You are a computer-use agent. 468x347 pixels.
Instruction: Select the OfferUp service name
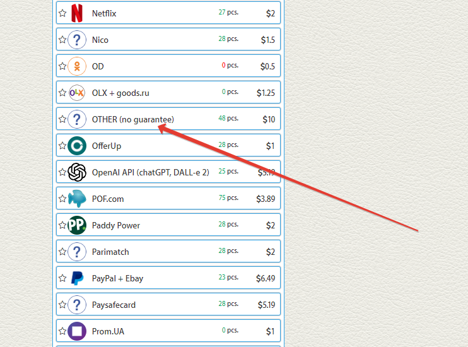[107, 146]
